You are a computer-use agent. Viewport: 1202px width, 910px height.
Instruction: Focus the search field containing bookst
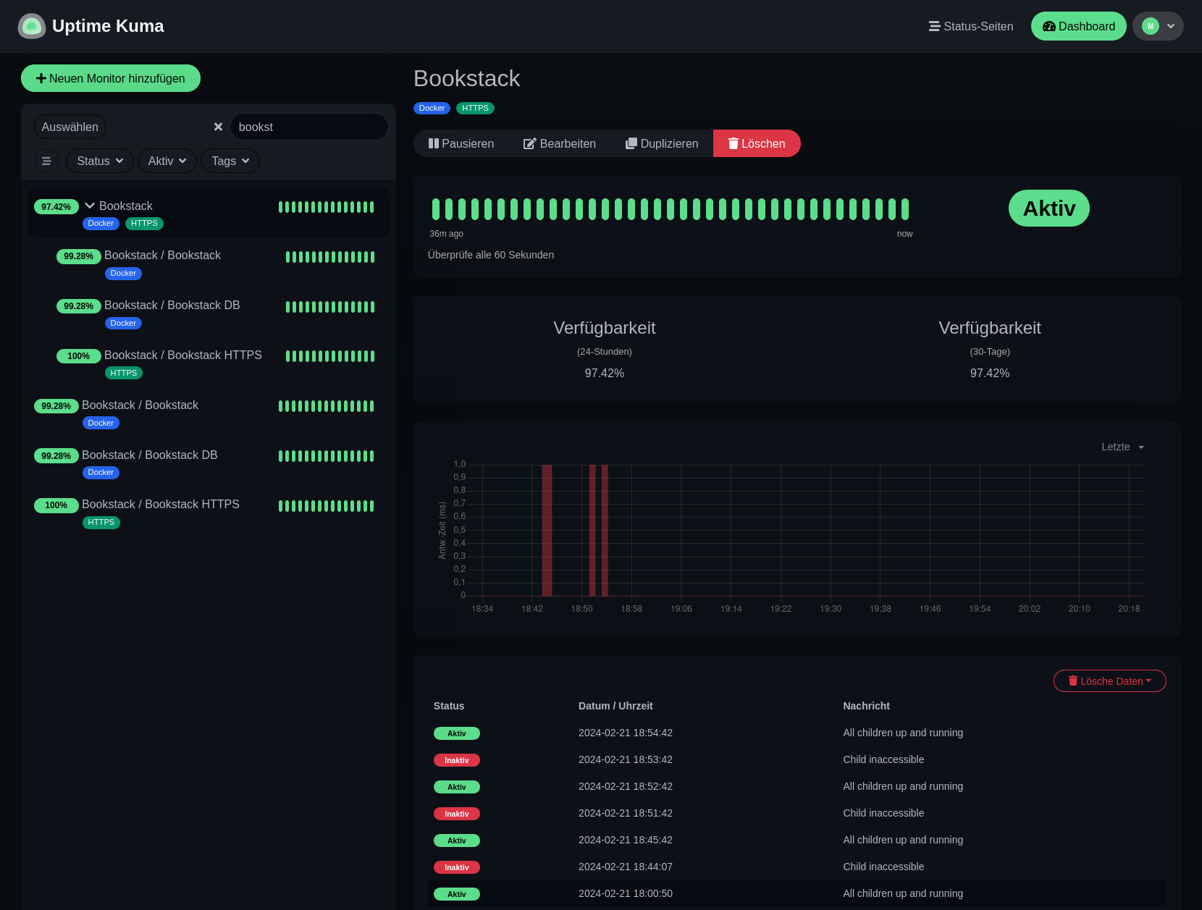309,127
